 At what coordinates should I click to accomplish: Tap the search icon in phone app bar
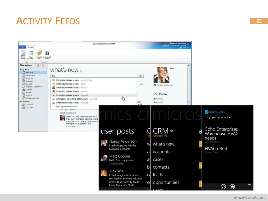click(223, 186)
